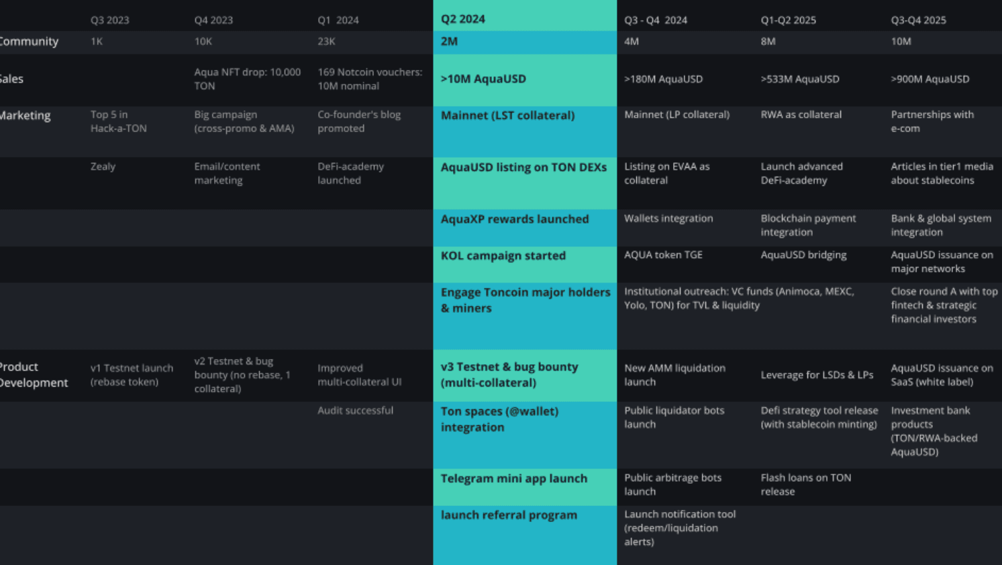The image size is (1002, 565).
Task: Click 'Co-founder's blog promoted' cell
Action: click(359, 121)
